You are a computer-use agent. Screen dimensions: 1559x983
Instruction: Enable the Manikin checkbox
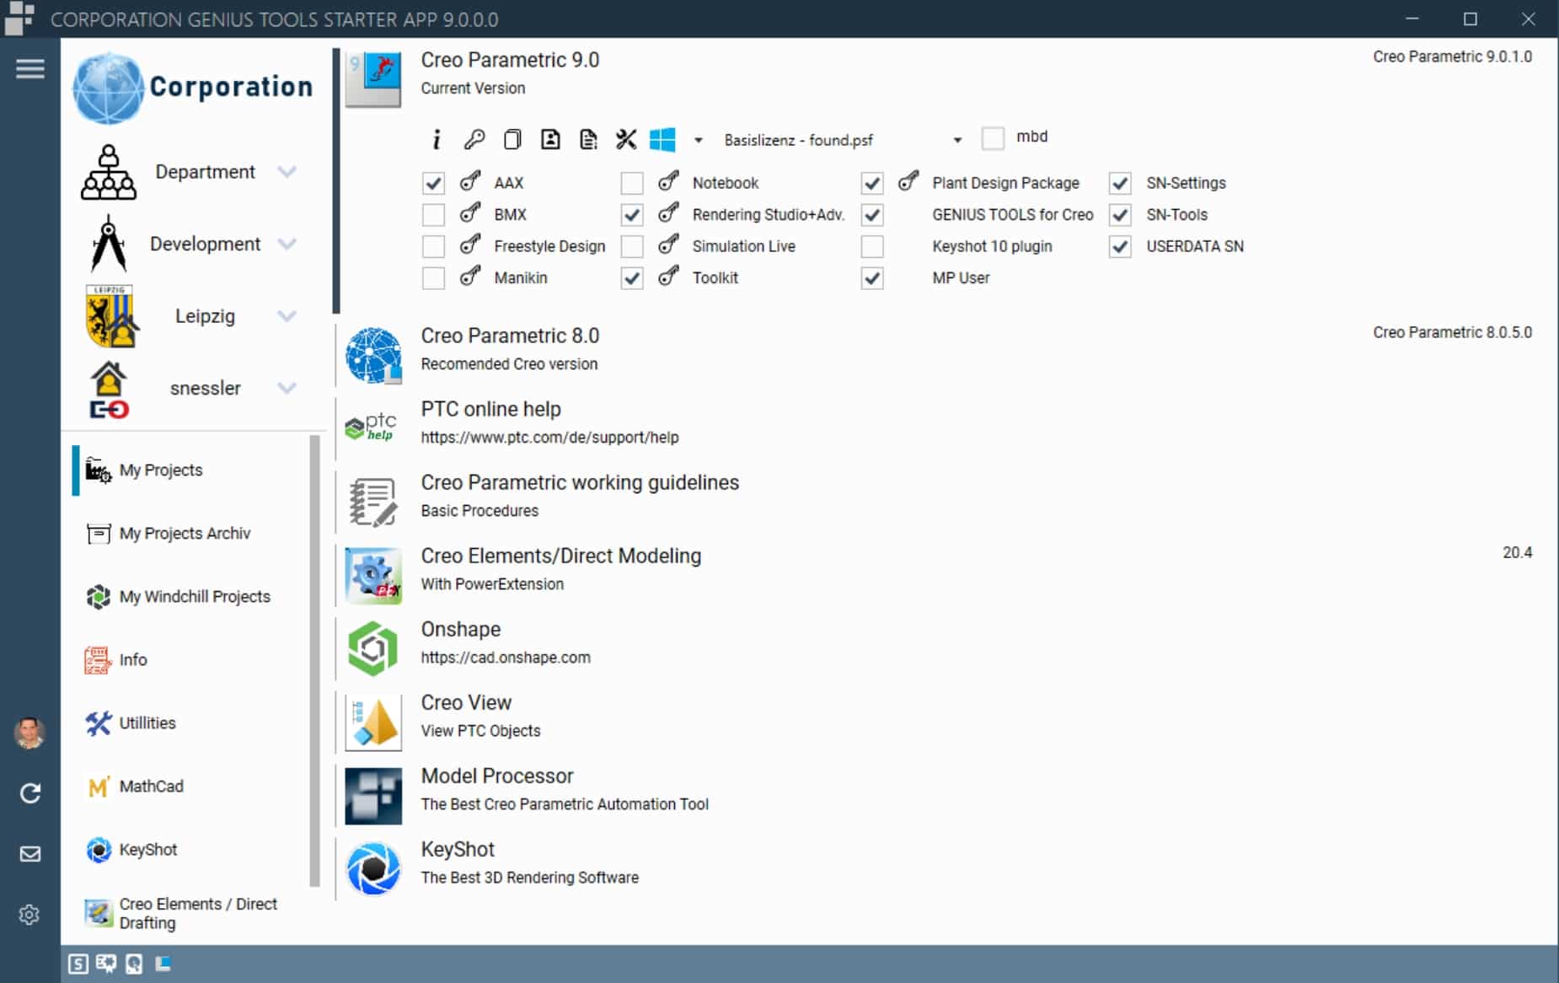433,278
